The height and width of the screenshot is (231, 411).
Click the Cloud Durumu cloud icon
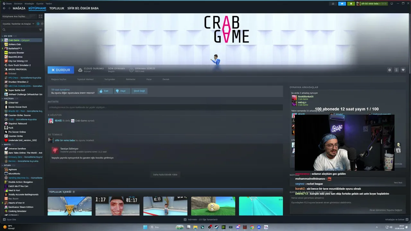pyautogui.click(x=80, y=70)
